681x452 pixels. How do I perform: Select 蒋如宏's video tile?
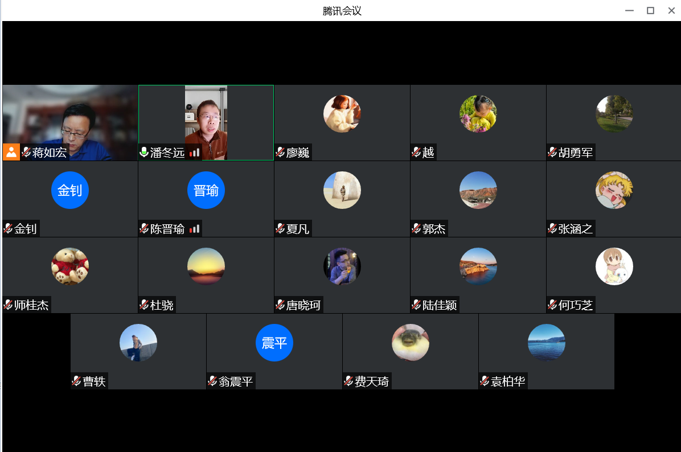70,123
